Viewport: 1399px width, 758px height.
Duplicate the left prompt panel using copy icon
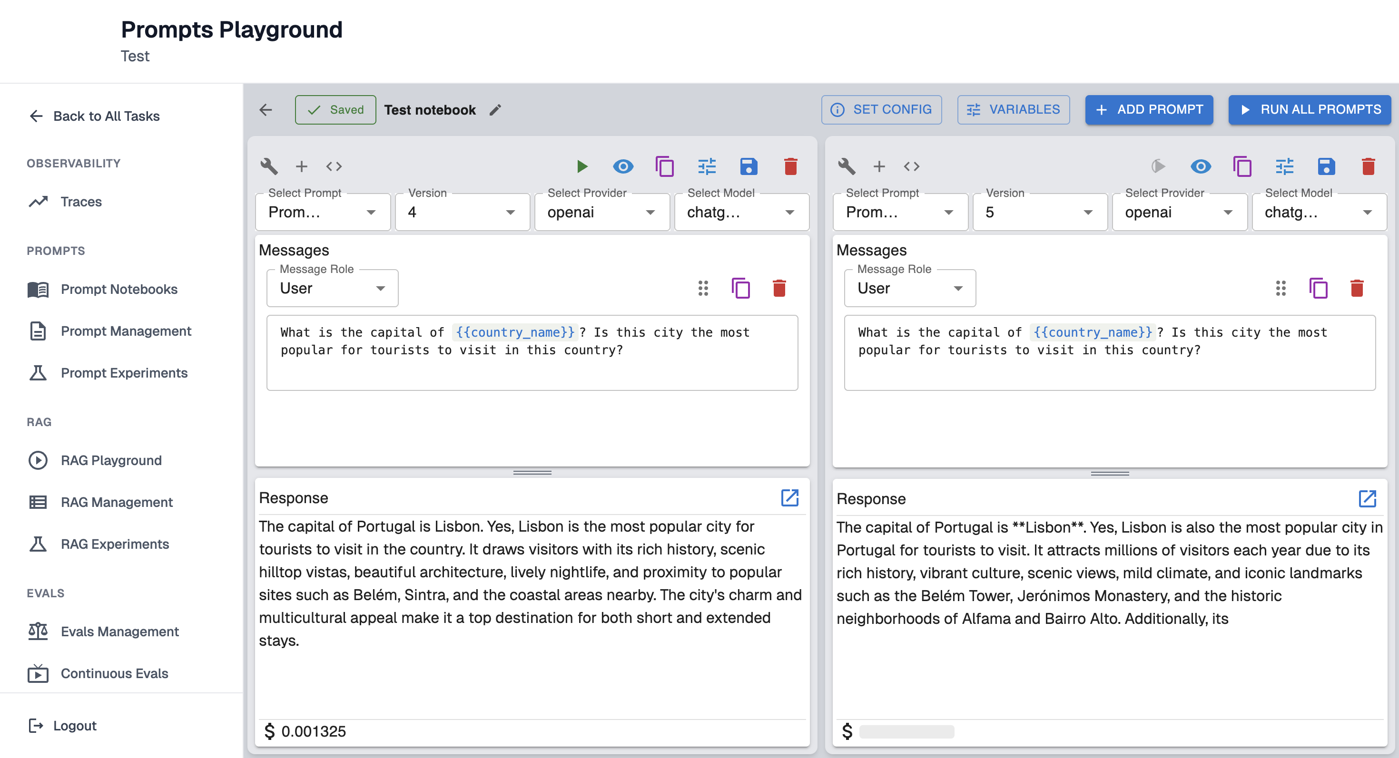[664, 166]
